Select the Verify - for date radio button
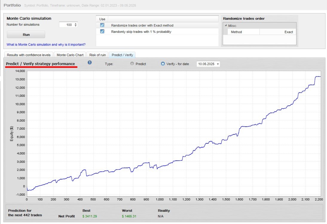The width and height of the screenshot is (327, 224). click(163, 64)
